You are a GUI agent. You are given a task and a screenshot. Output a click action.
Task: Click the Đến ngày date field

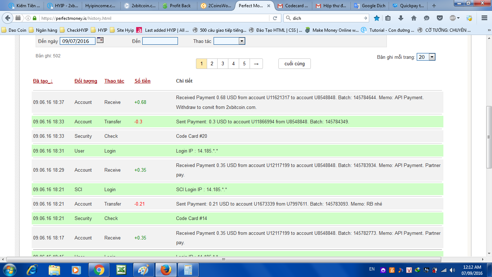click(x=77, y=41)
